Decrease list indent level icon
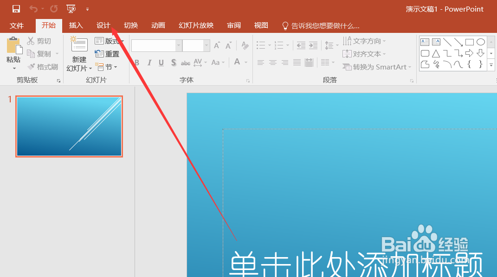Screen dimensions: 497x277 (301, 45)
